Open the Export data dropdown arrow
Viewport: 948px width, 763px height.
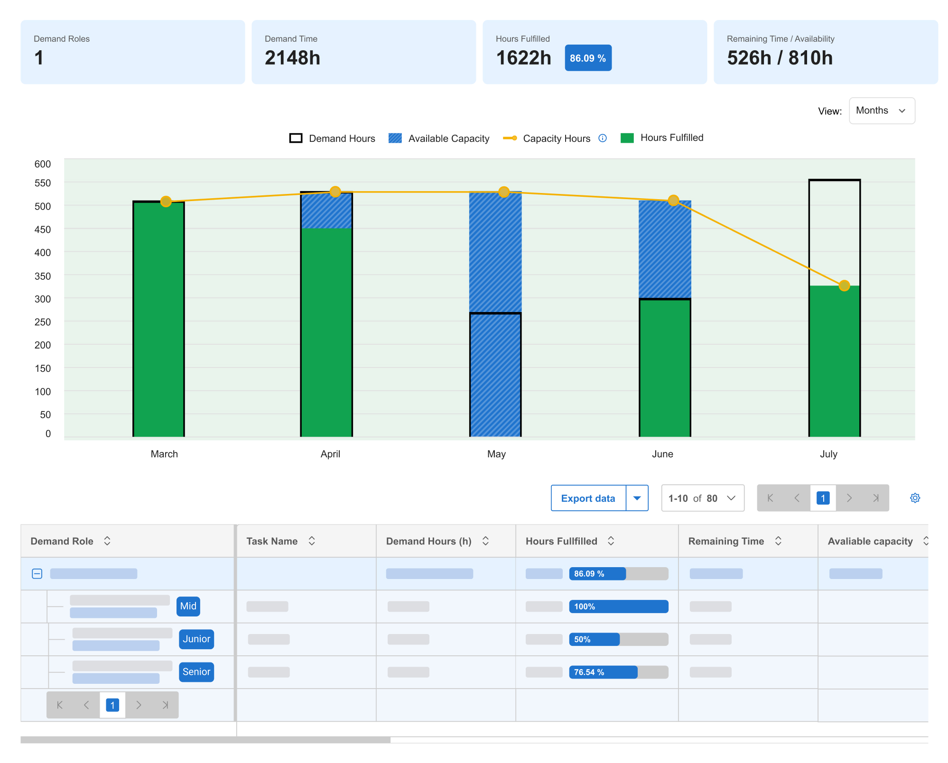pos(637,498)
